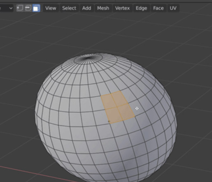
Task: Open the UV menu
Action: [x=173, y=8]
